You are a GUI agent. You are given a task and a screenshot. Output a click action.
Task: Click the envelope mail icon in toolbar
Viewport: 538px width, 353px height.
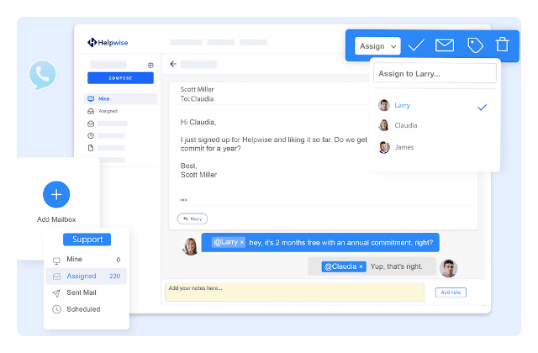(x=445, y=45)
